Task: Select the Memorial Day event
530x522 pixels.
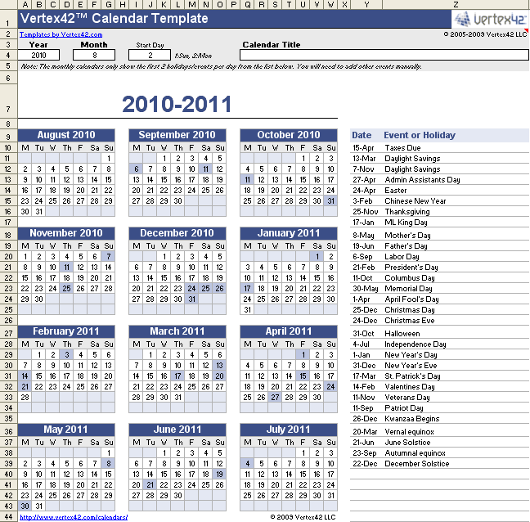Action: pos(408,289)
